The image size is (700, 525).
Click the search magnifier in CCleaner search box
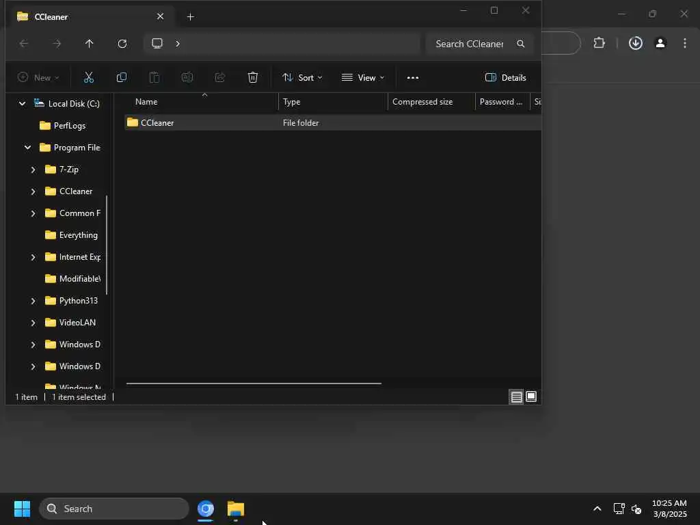tap(520, 44)
